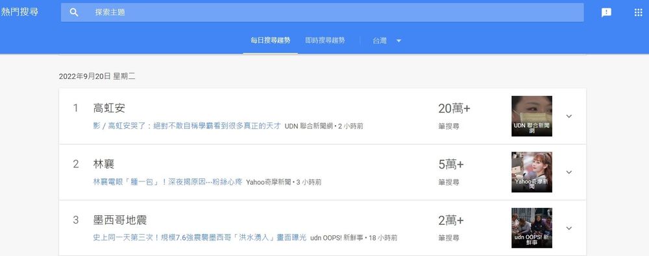Open the Google apps grid icon

point(638,12)
